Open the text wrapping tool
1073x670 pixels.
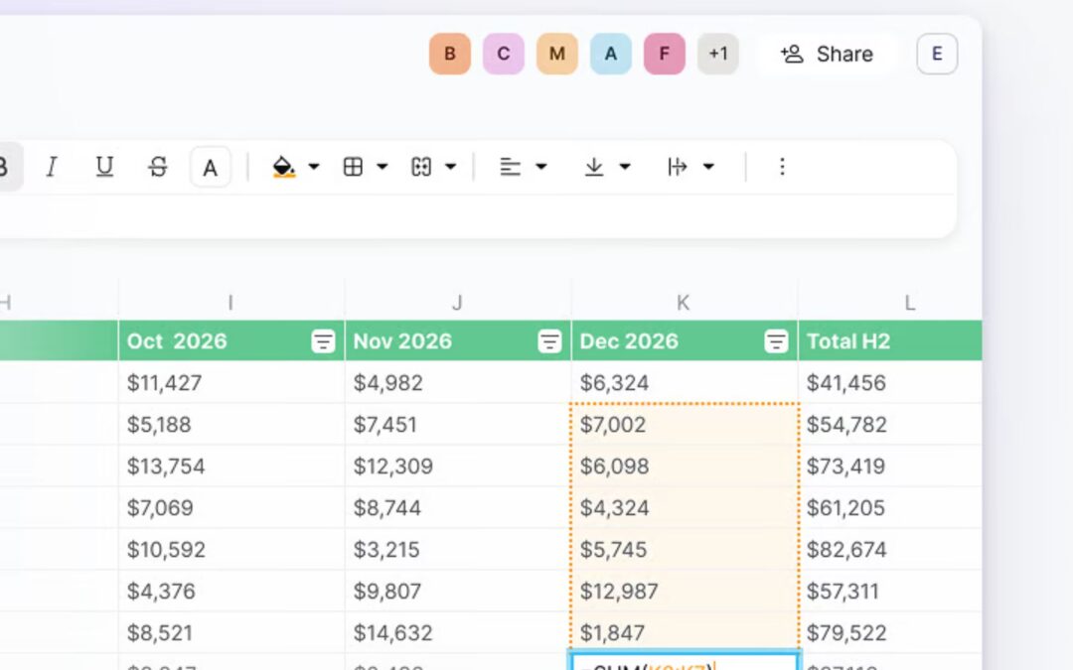(680, 167)
